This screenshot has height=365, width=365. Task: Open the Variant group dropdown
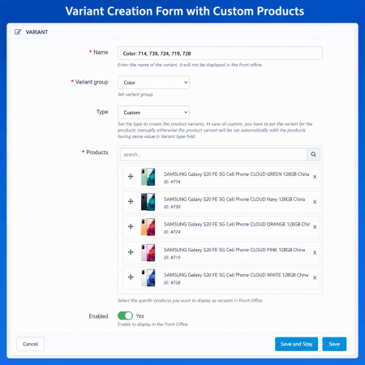coord(153,83)
